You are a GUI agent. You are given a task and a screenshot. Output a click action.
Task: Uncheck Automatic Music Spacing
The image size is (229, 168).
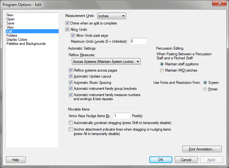click(71, 83)
